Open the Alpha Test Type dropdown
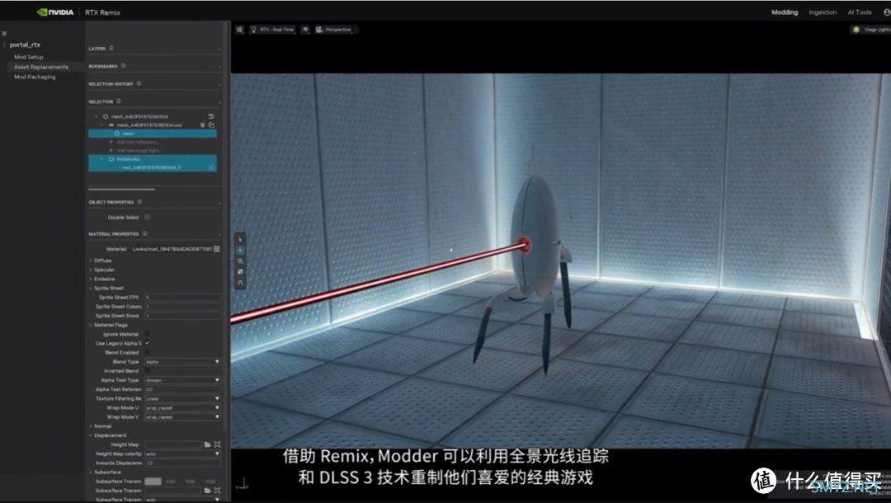This screenshot has width=891, height=503. [182, 380]
